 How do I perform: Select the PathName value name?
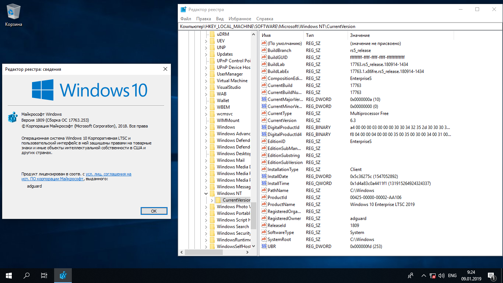pos(278,191)
